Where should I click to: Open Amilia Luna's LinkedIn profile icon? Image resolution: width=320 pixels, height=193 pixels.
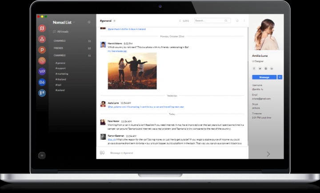coord(272,68)
